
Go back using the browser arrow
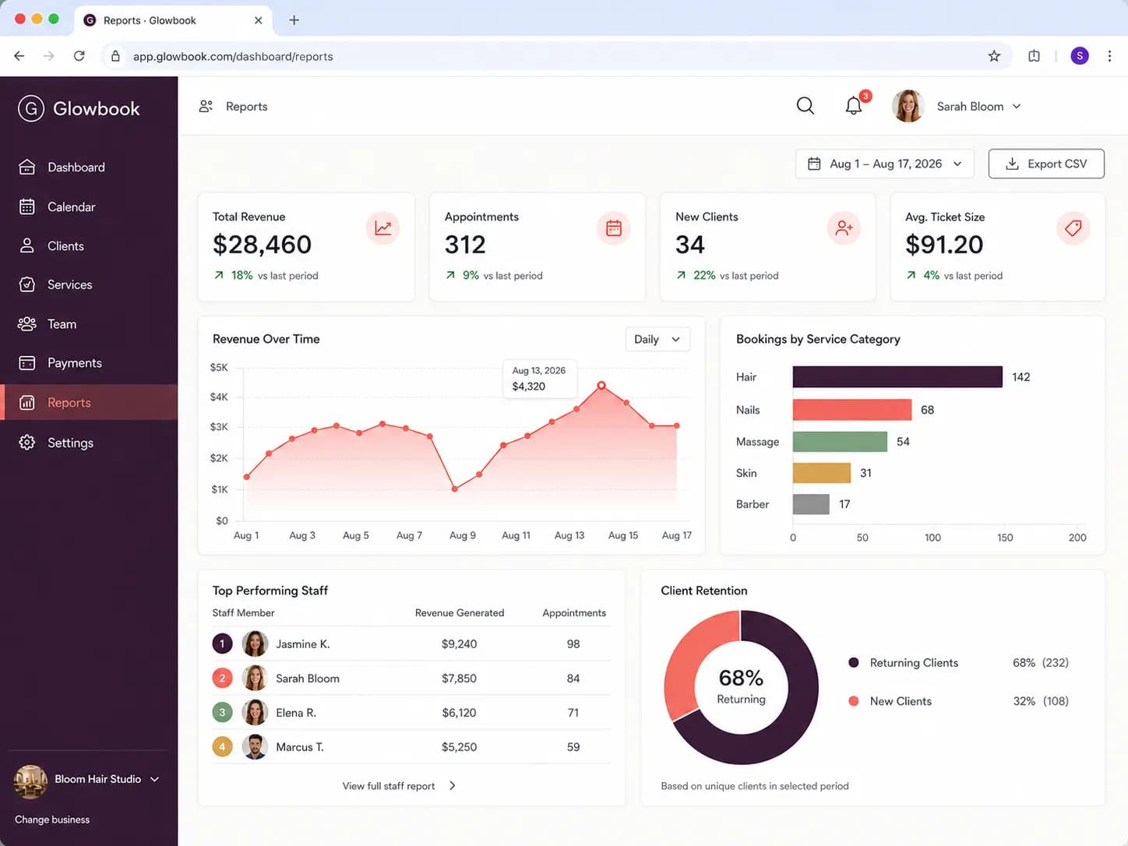point(19,56)
